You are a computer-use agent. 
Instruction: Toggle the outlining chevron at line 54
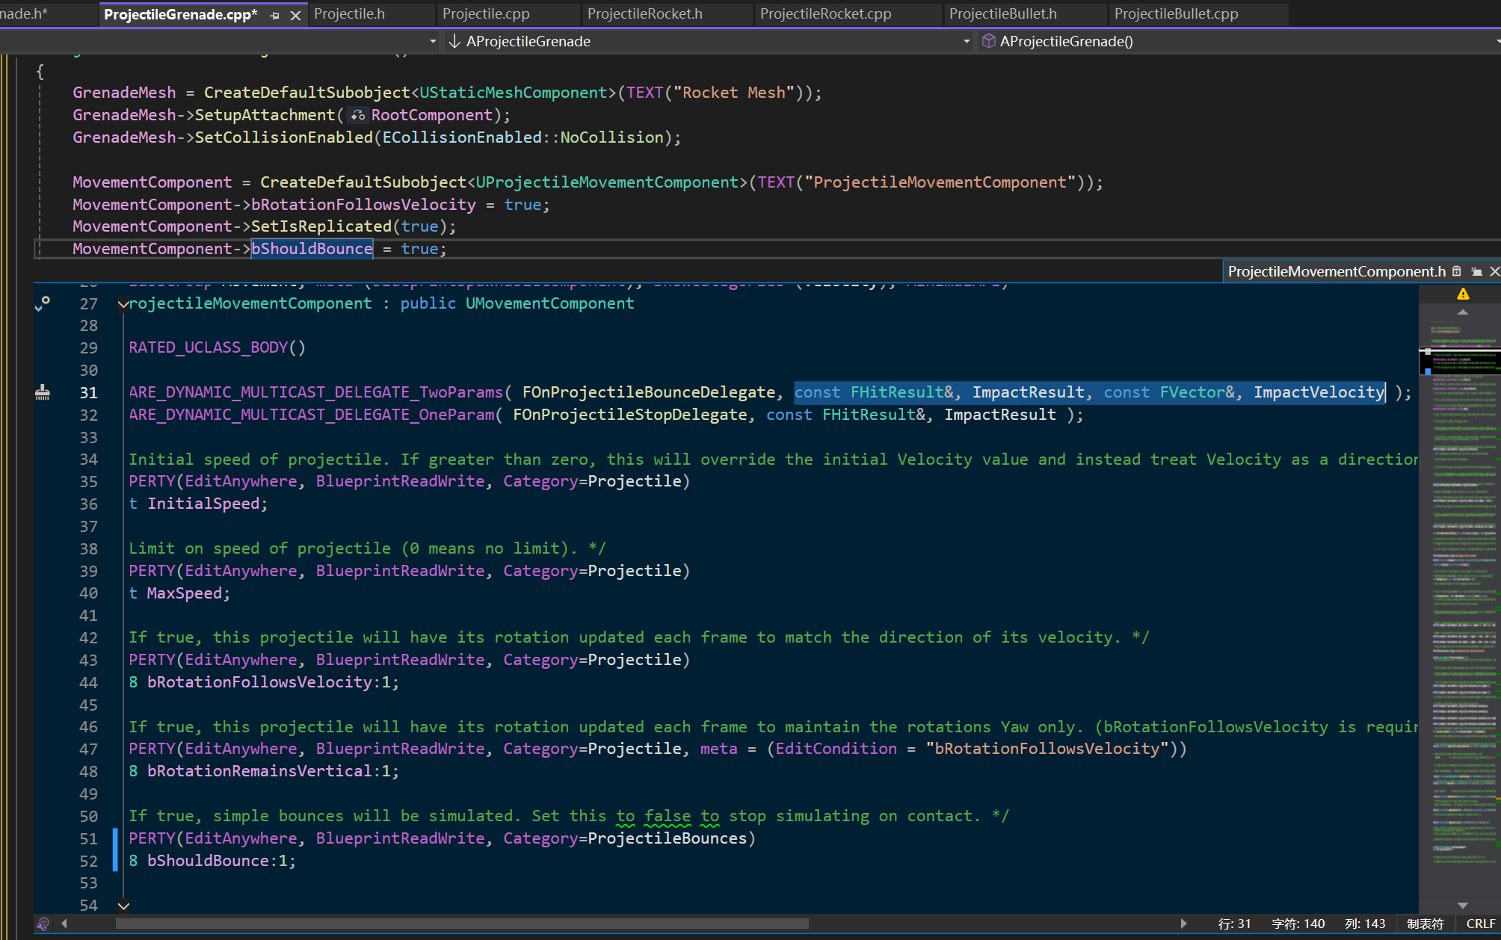pyautogui.click(x=123, y=906)
